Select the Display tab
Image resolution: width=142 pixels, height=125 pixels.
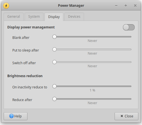[54, 17]
